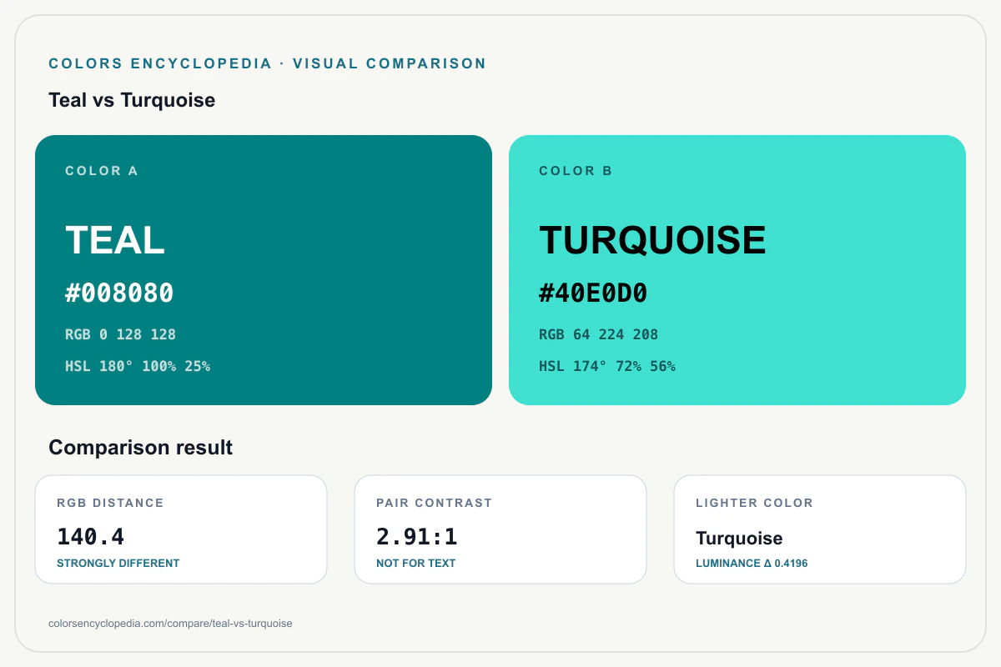
Task: Open the Pair Contrast result card
Action: click(500, 529)
